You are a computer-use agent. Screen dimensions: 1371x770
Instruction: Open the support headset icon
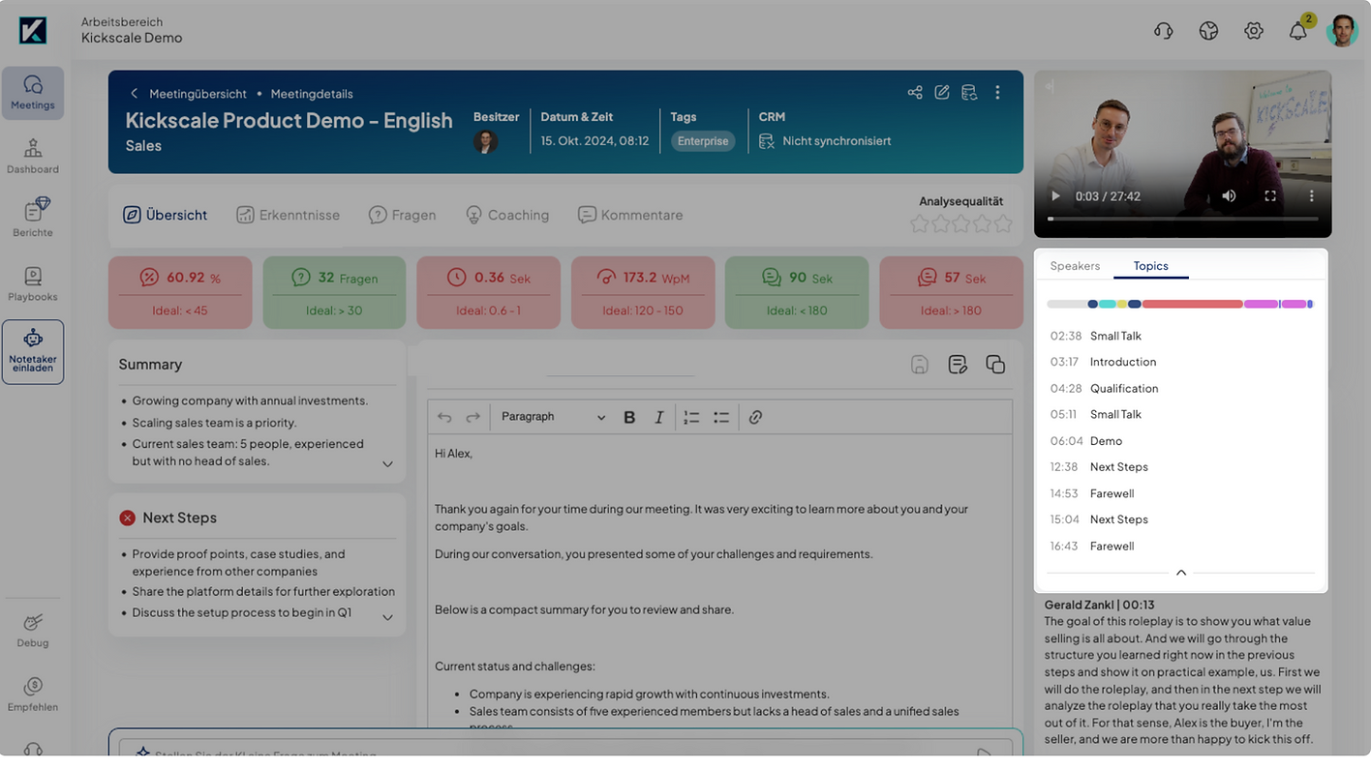tap(1164, 31)
